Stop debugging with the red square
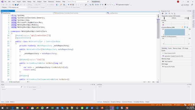Image resolution: width=195 pixels, height=110 pixels. 71,5
